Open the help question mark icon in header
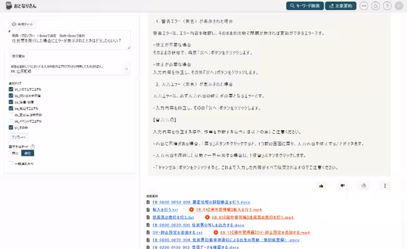Viewport: 407px width, 249px height. click(x=387, y=6)
